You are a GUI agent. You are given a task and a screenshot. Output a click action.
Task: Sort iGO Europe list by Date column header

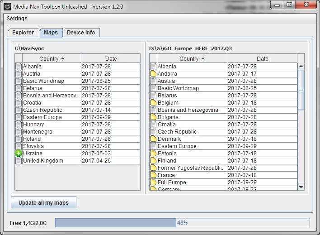pyautogui.click(x=262, y=59)
